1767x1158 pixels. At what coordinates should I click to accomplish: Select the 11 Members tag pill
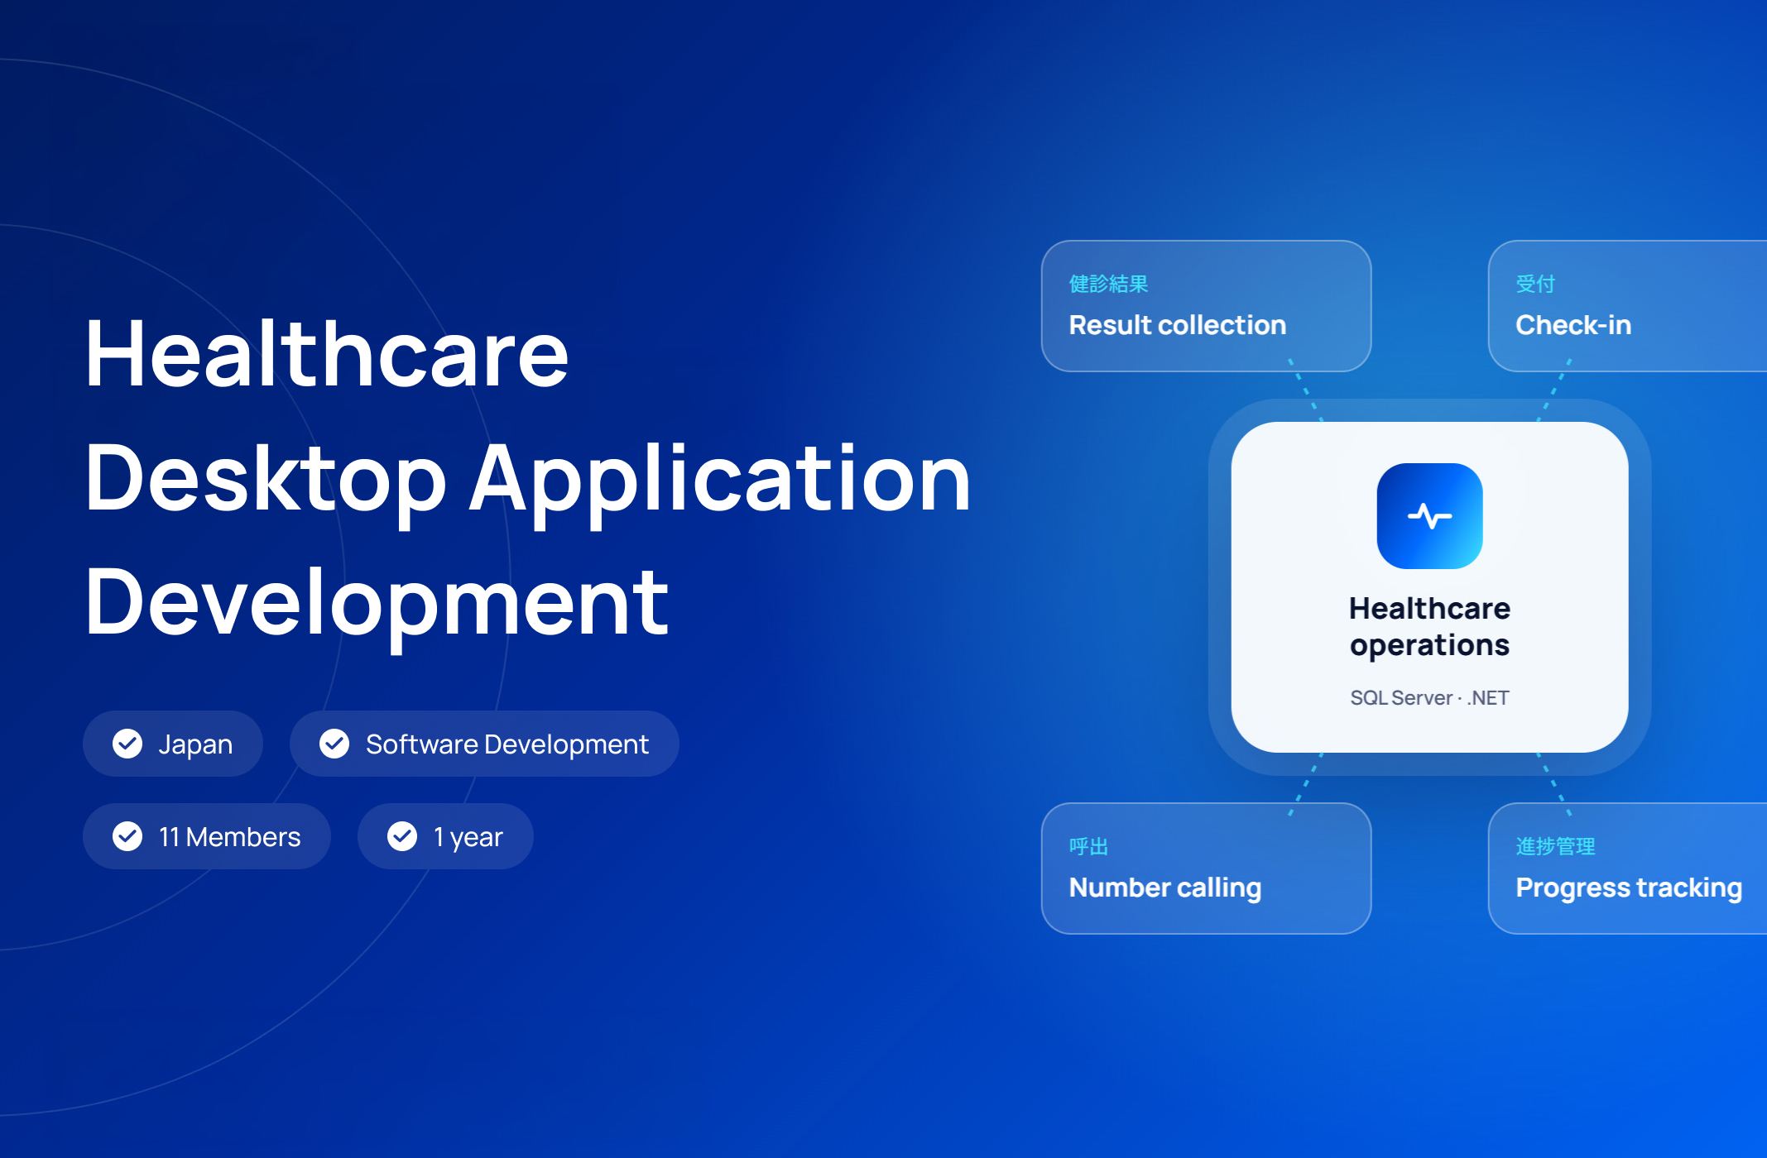(207, 836)
